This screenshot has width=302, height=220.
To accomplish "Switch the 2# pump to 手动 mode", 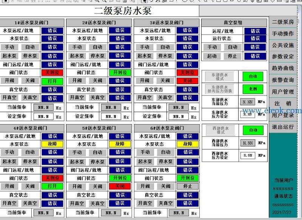I will tap(77, 47).
